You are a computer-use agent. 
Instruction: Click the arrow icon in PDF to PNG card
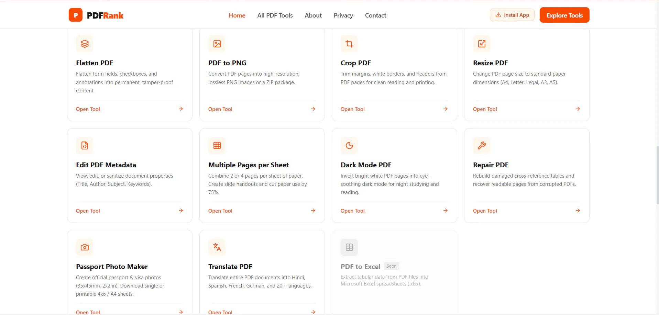(x=313, y=109)
